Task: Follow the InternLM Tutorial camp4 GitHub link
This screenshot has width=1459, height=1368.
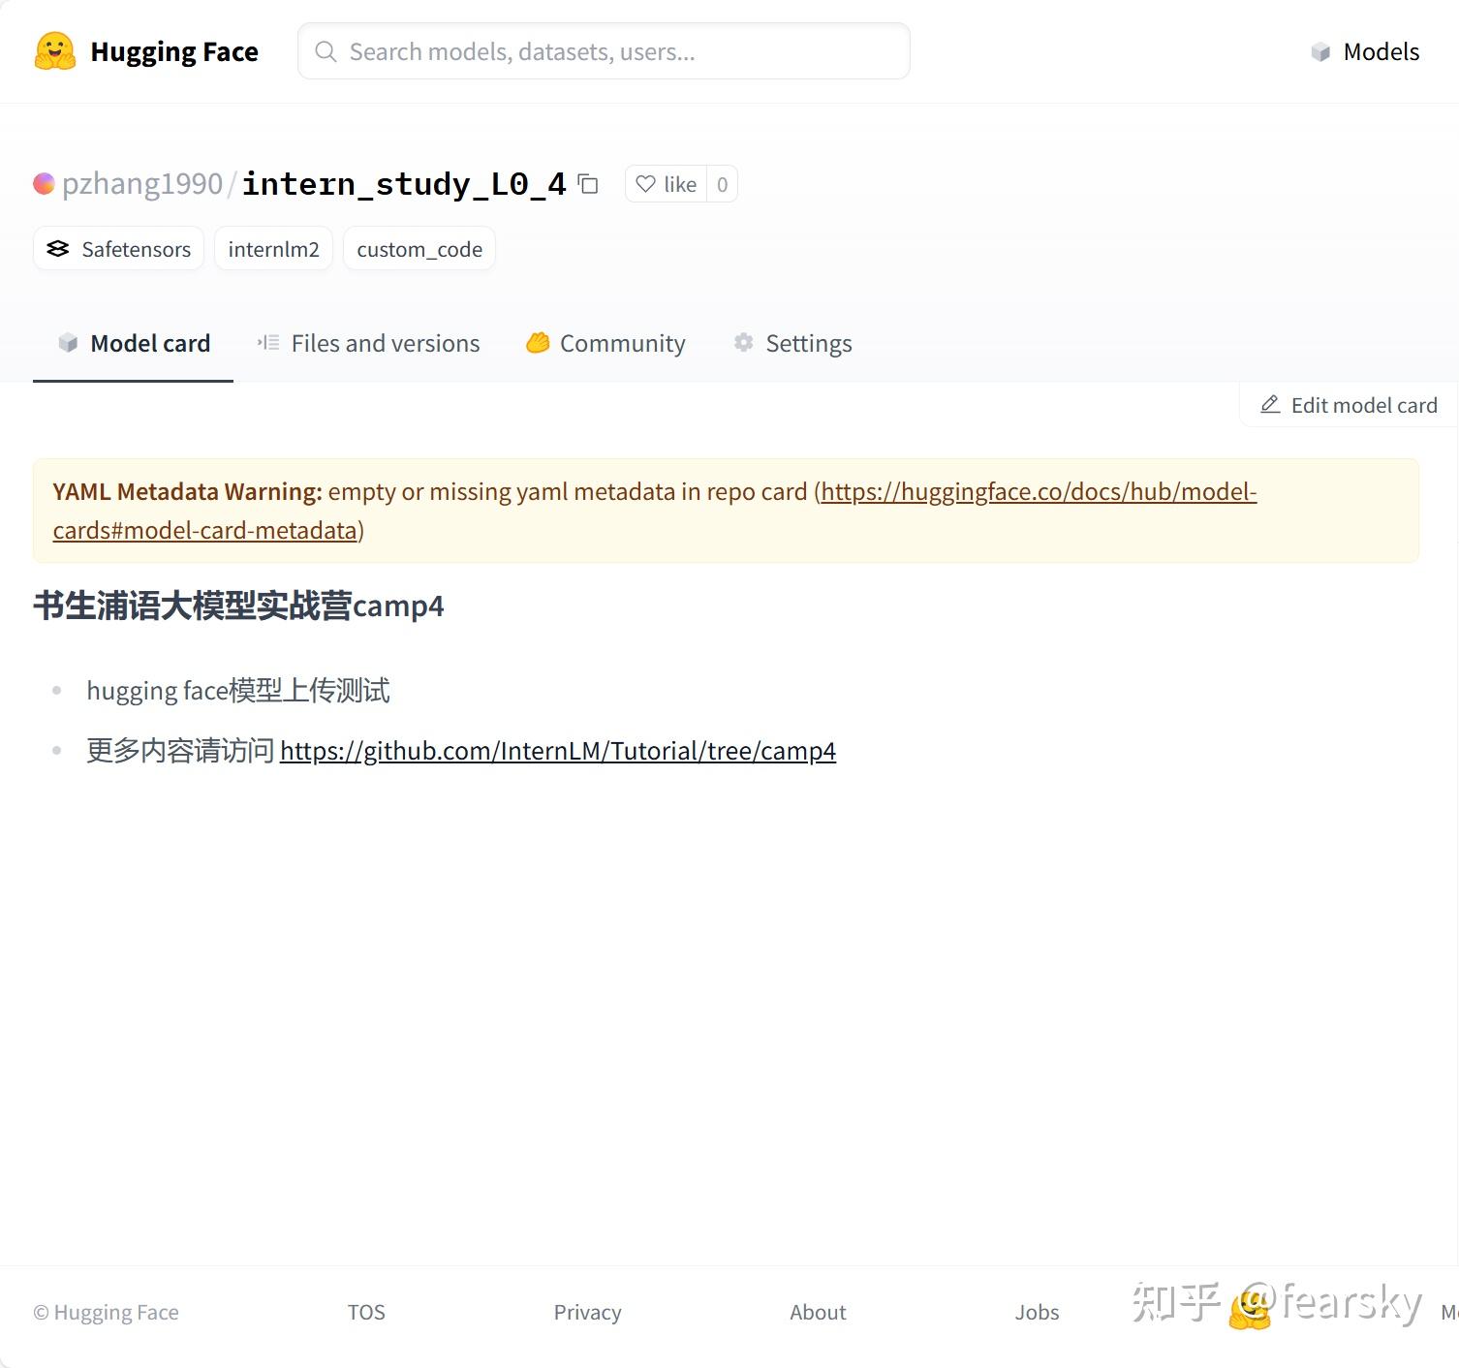Action: (558, 750)
